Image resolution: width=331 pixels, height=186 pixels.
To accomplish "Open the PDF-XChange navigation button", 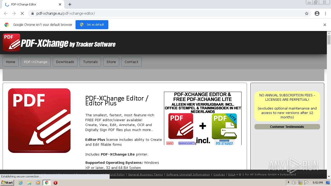I will pyautogui.click(x=36, y=62).
